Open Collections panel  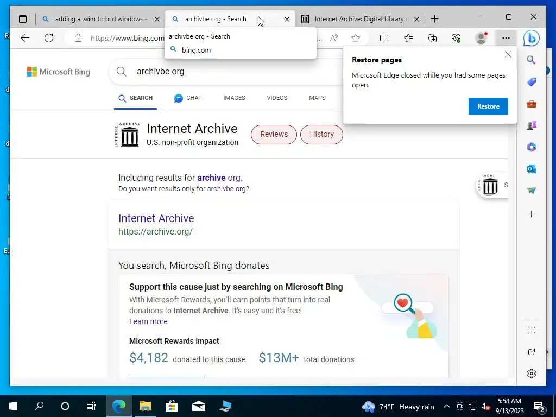[x=432, y=38]
